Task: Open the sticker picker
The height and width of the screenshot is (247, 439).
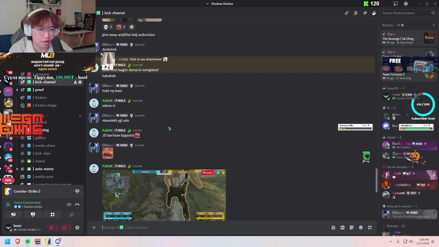Action: (352, 227)
